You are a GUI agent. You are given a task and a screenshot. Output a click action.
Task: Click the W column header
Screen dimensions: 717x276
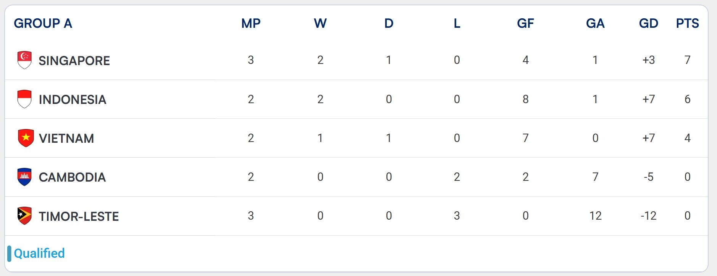[320, 23]
